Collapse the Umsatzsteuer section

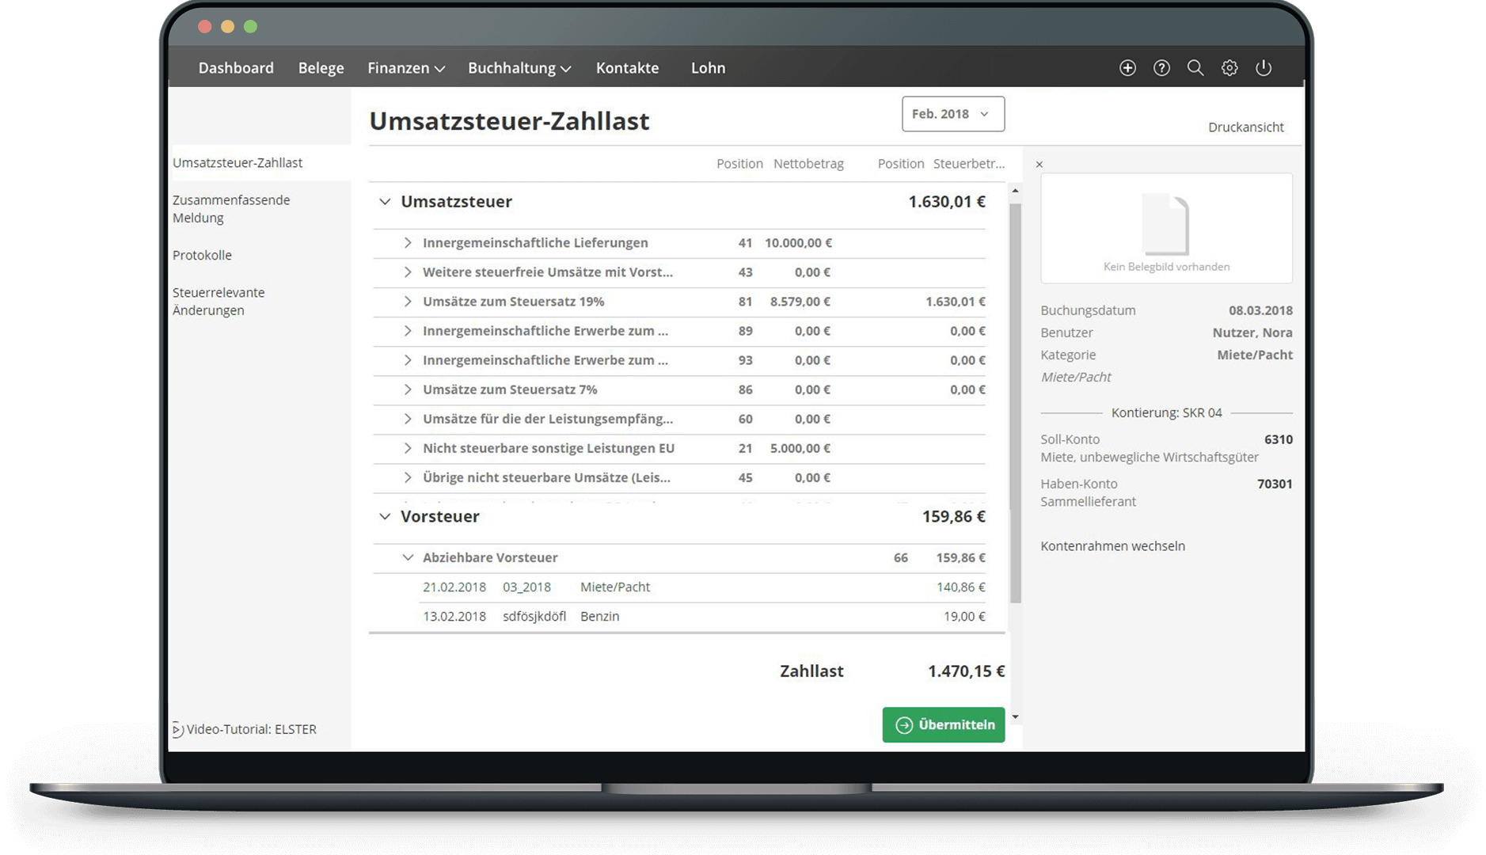385,202
